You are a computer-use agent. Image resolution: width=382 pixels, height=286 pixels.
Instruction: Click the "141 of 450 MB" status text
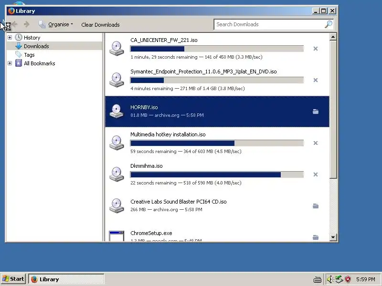click(219, 57)
